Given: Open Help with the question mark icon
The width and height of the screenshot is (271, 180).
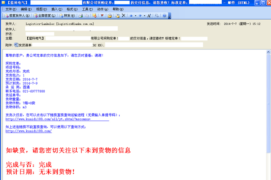Looking at the screenshot, I should [x=164, y=16].
